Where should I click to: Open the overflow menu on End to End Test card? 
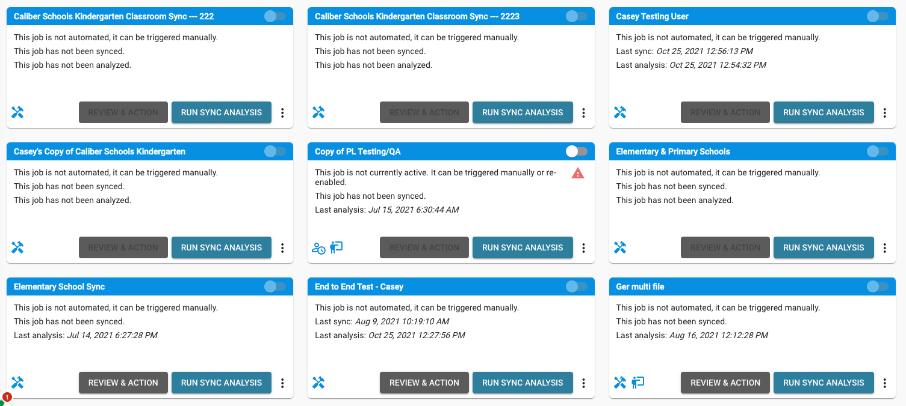583,383
